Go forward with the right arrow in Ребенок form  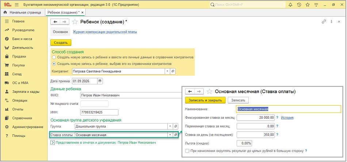click(64, 21)
